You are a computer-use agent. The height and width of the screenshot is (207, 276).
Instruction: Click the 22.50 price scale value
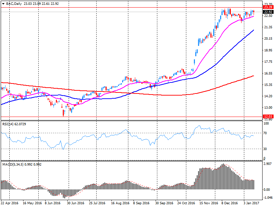pos(268,16)
